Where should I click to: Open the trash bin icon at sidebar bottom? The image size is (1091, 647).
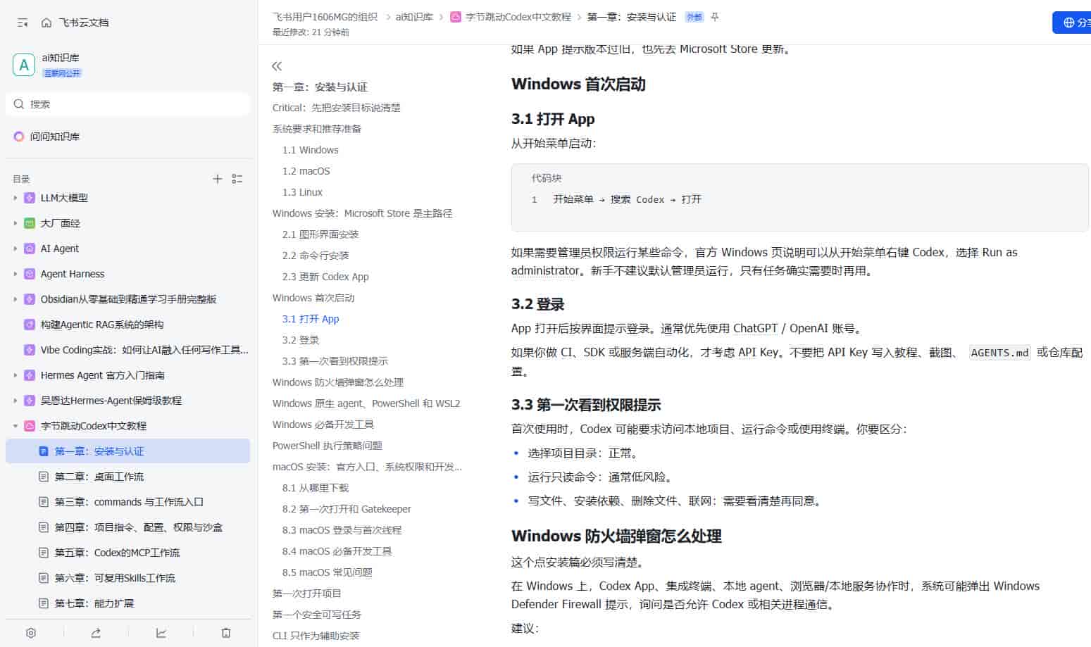point(226,633)
